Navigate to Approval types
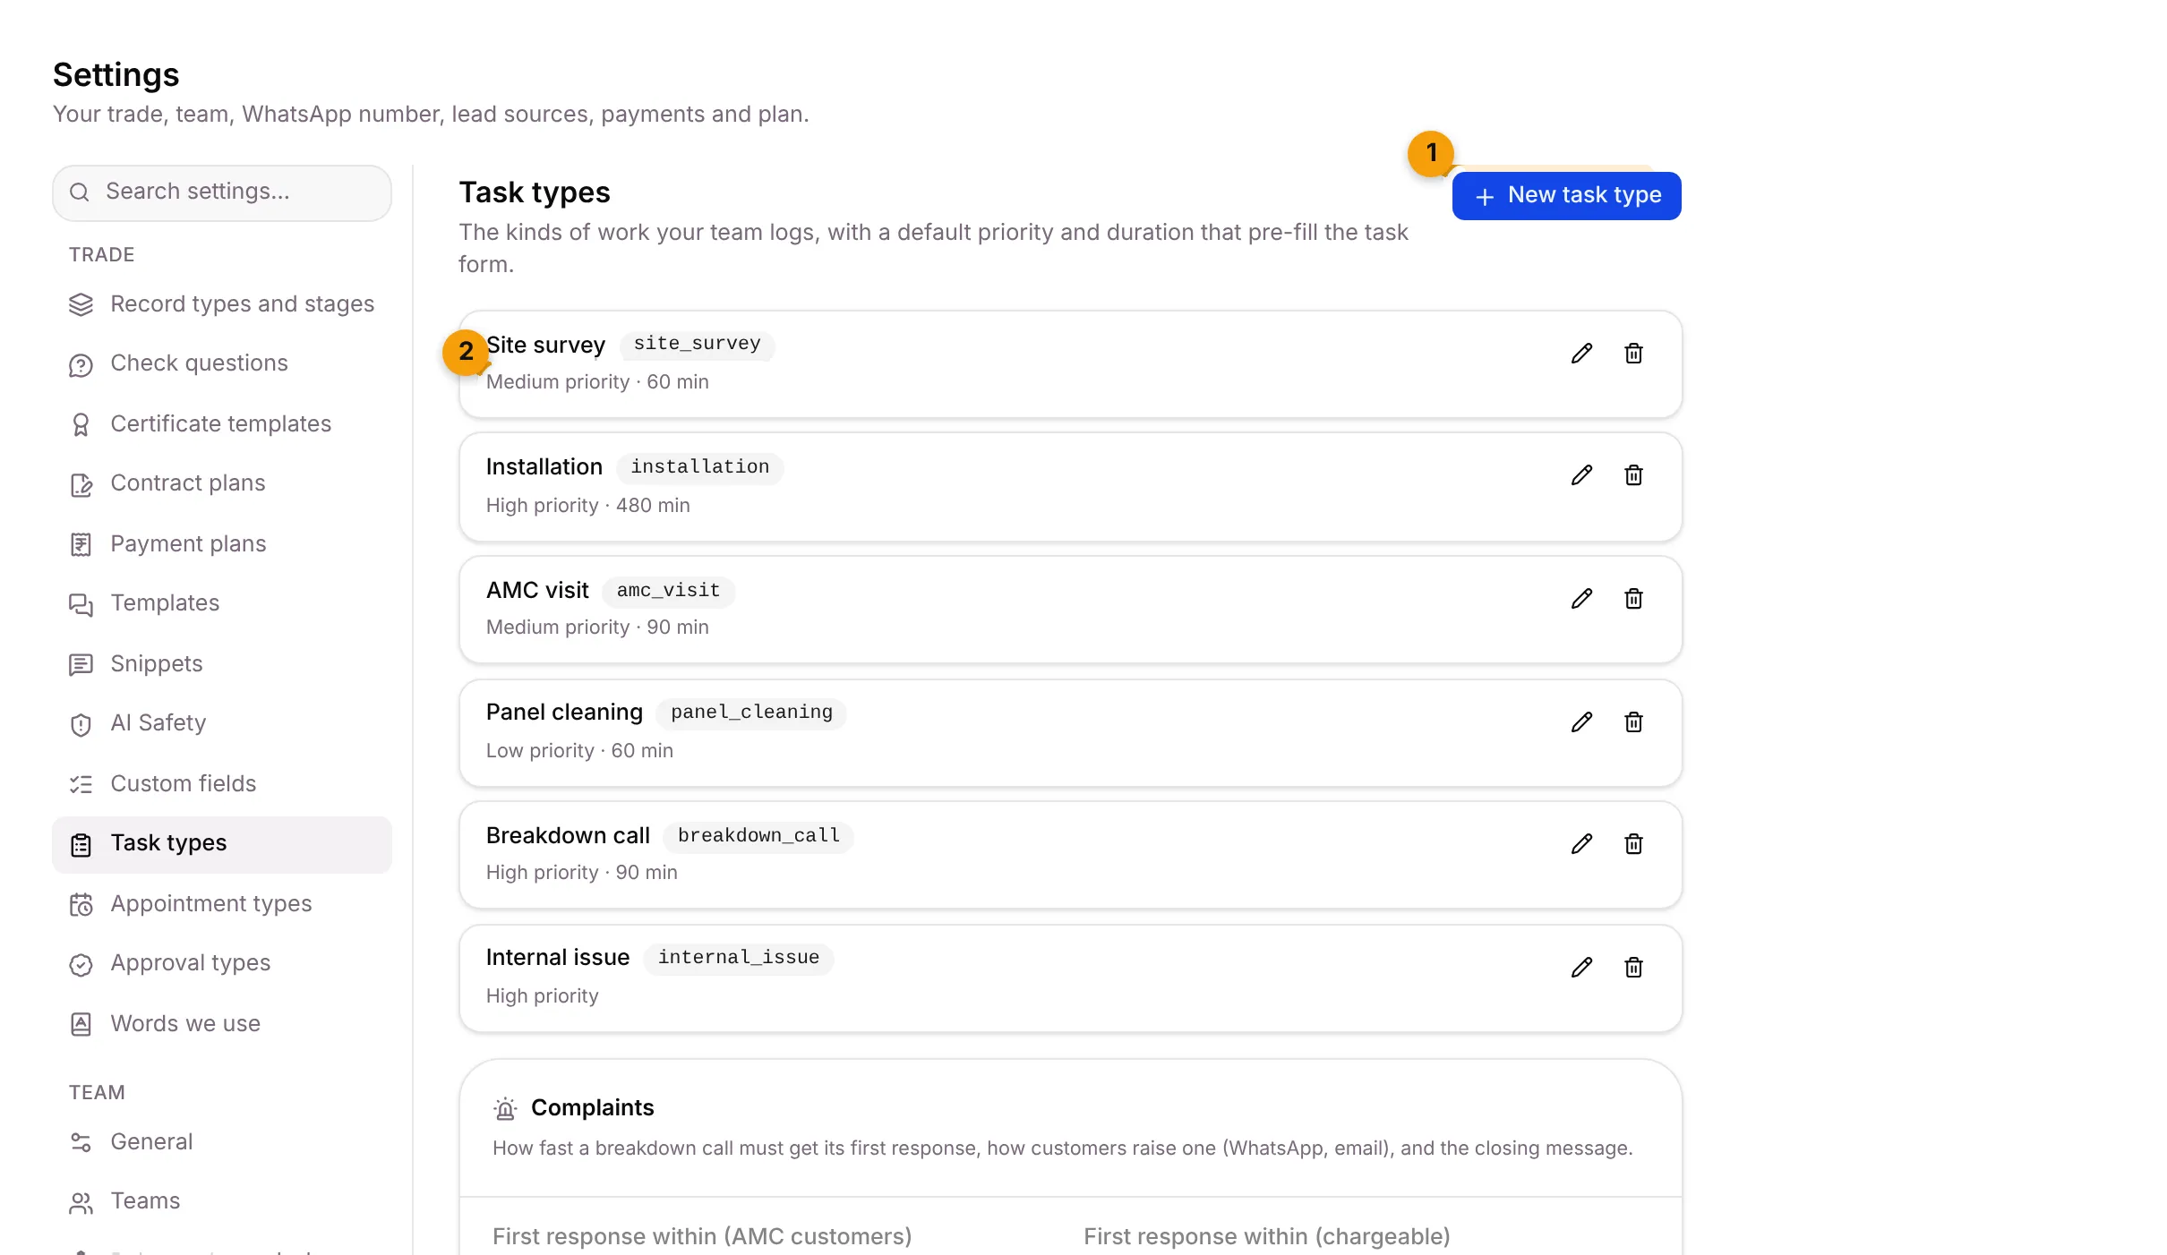This screenshot has width=2167, height=1255. point(222,963)
